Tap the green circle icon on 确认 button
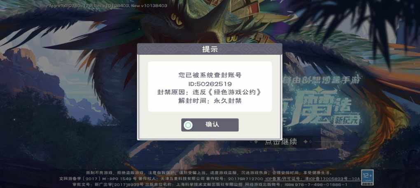420x188 pixels. pyautogui.click(x=188, y=125)
